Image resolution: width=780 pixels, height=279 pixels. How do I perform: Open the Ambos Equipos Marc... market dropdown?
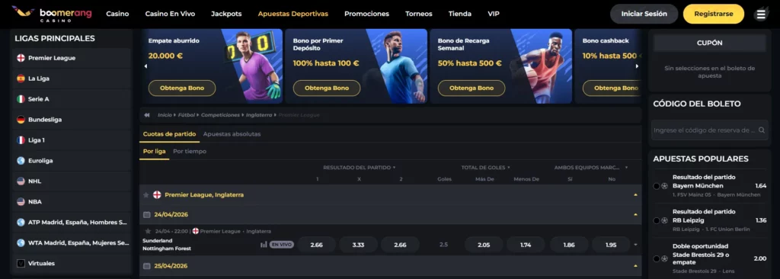pyautogui.click(x=591, y=168)
